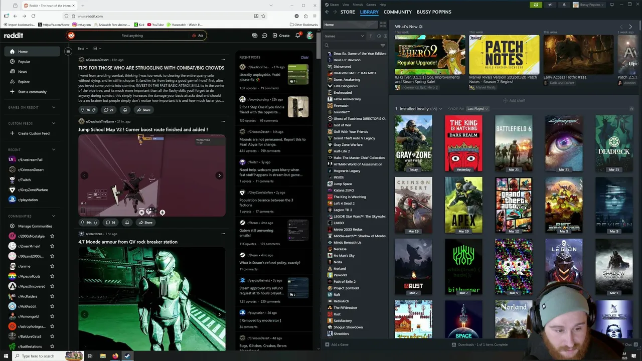The height and width of the screenshot is (361, 642).
Task: Open Reddit chat icon in header
Action: [264, 36]
